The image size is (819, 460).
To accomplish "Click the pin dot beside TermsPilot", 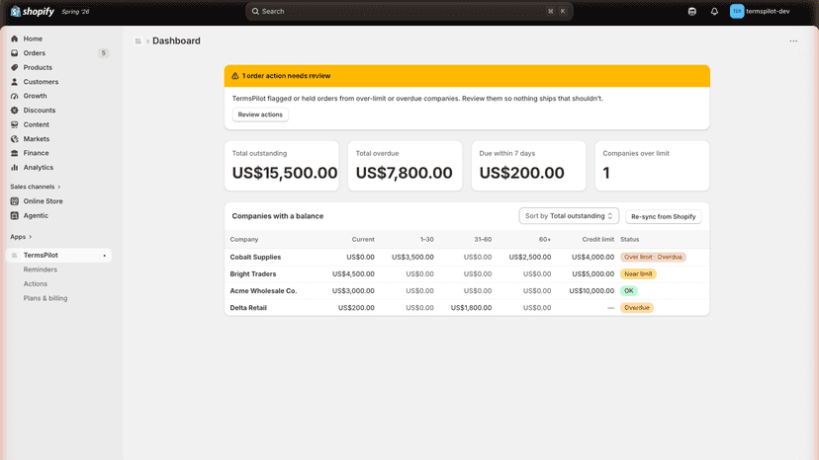I will pos(105,256).
